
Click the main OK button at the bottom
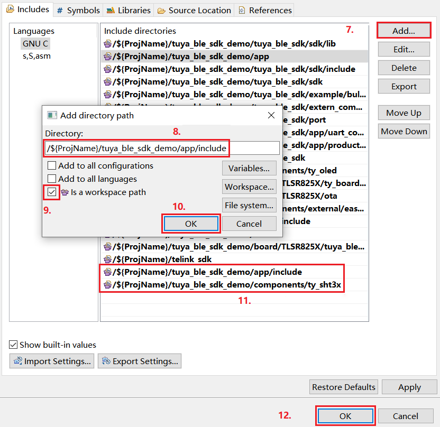345,416
